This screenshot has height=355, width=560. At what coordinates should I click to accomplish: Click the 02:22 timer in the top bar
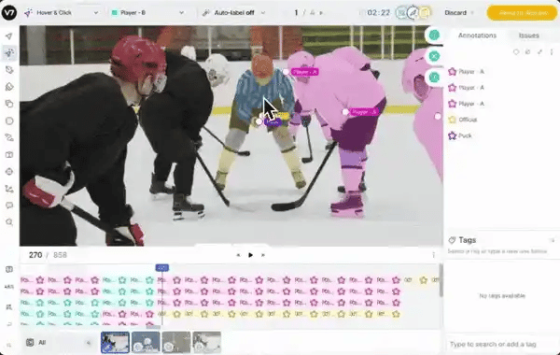tap(378, 13)
